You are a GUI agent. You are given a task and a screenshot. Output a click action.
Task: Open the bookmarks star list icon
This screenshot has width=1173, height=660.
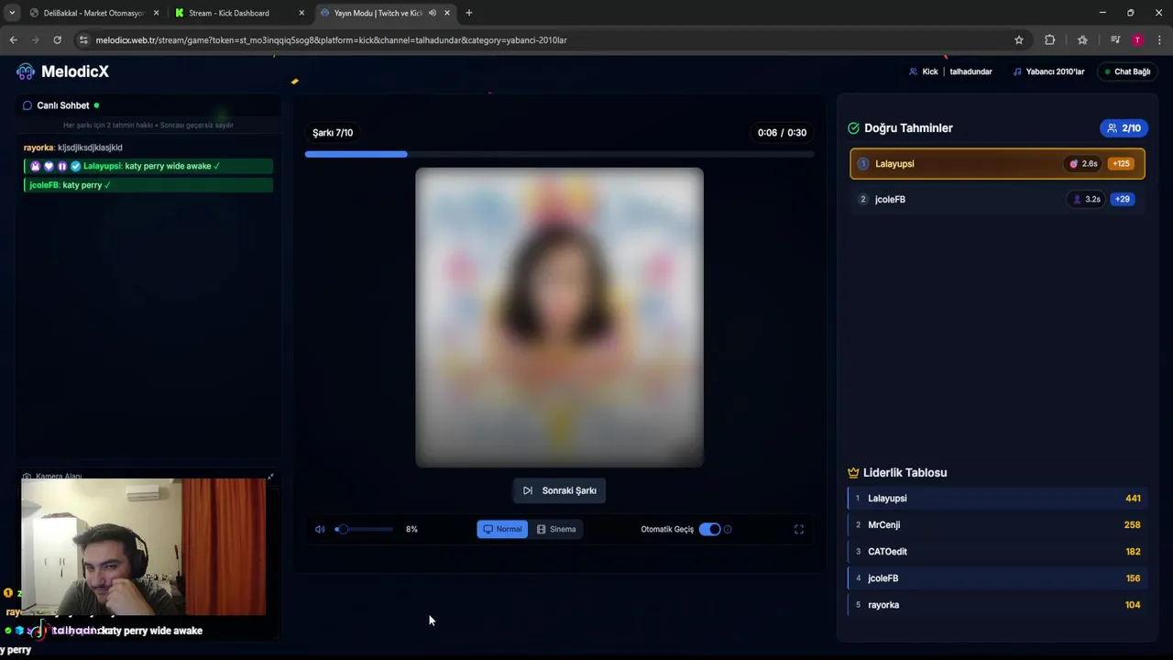(x=1082, y=40)
